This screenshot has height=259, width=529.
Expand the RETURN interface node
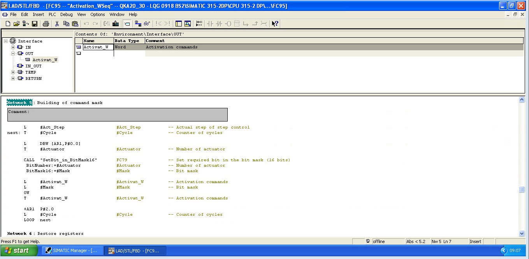(13, 79)
